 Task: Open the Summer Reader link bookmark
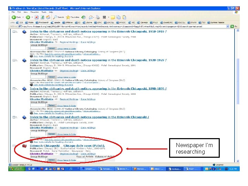click(x=216, y=22)
